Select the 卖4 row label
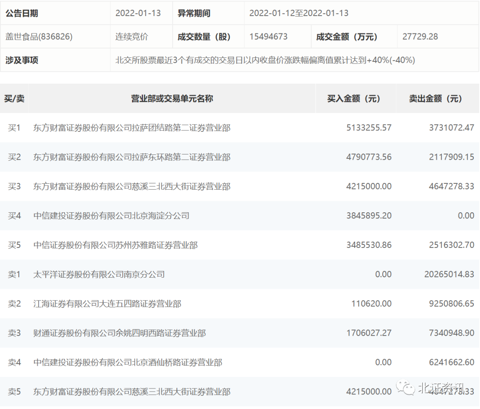 point(14,362)
